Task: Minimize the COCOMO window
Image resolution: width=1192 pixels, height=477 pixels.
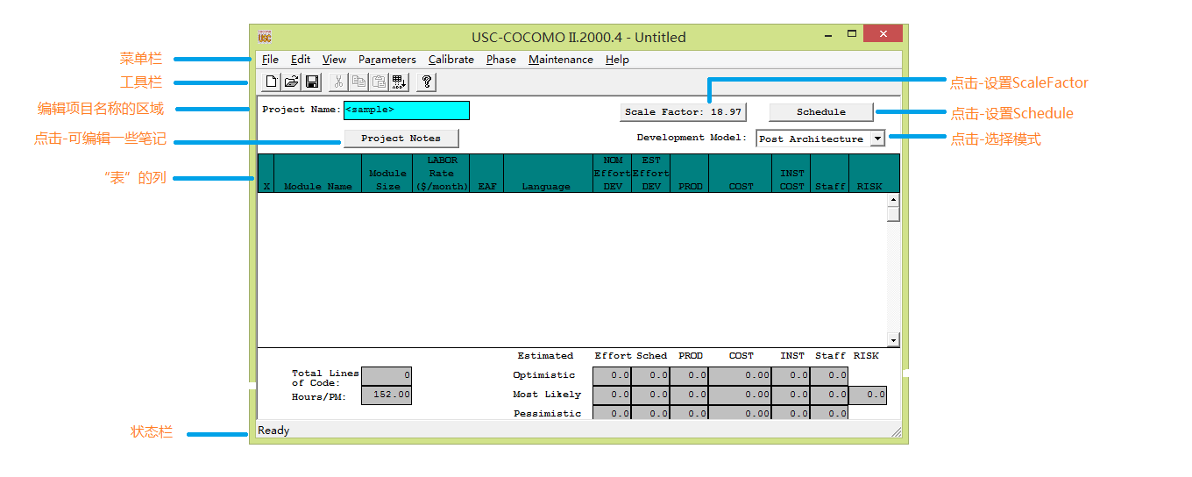Action: point(828,36)
